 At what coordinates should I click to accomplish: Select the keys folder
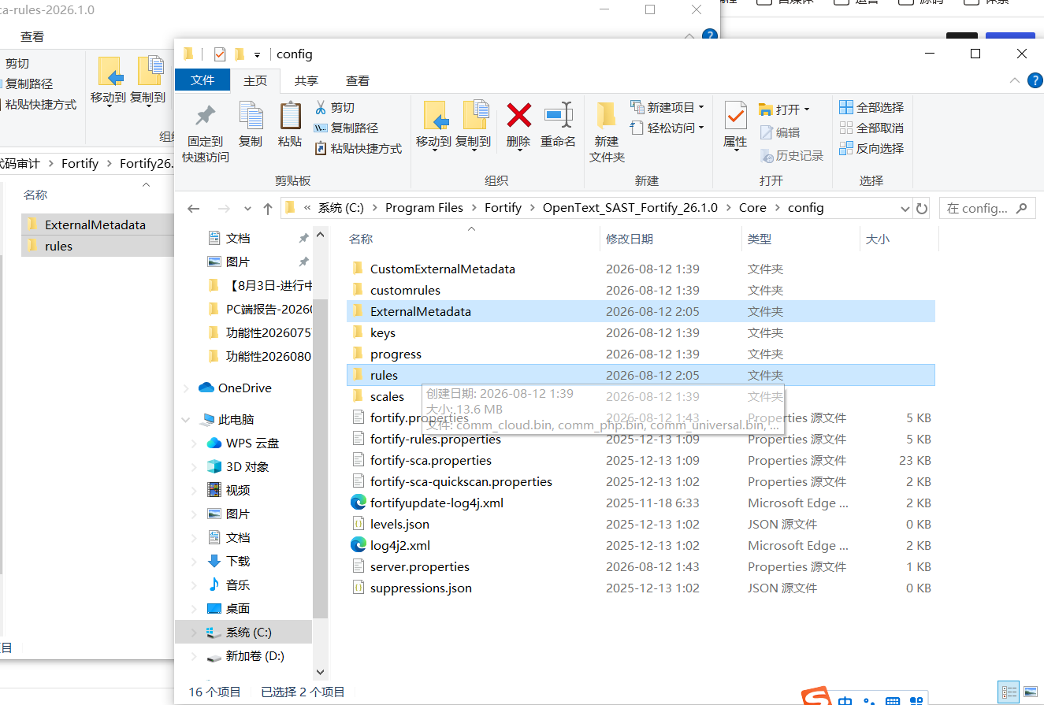641,332
